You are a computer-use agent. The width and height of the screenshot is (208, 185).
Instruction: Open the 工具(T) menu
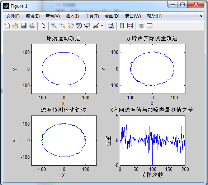click(92, 16)
